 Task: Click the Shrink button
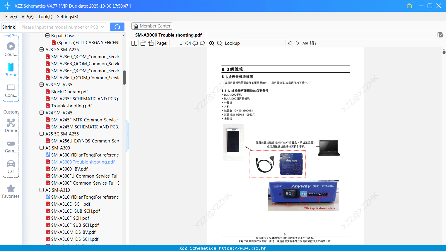pos(8,27)
